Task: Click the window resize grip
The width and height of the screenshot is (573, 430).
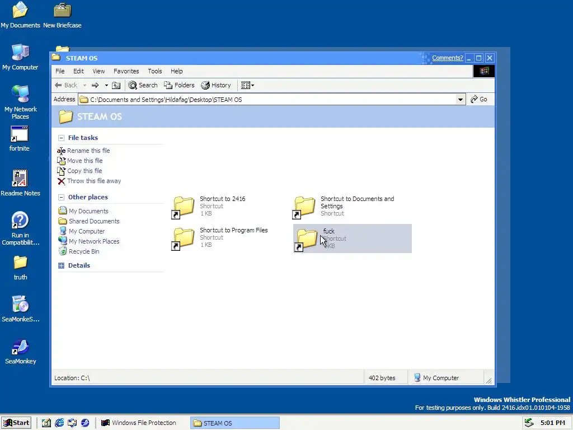Action: (x=489, y=381)
